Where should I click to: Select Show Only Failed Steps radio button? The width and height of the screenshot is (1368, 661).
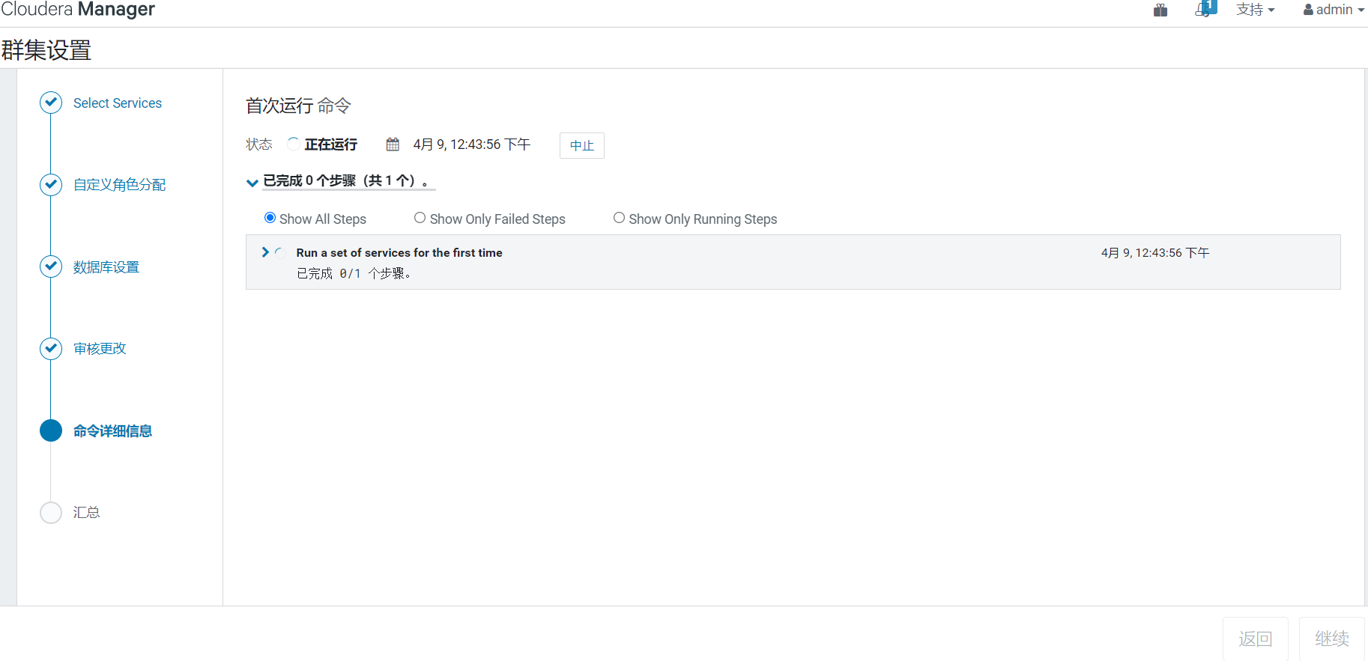(420, 218)
